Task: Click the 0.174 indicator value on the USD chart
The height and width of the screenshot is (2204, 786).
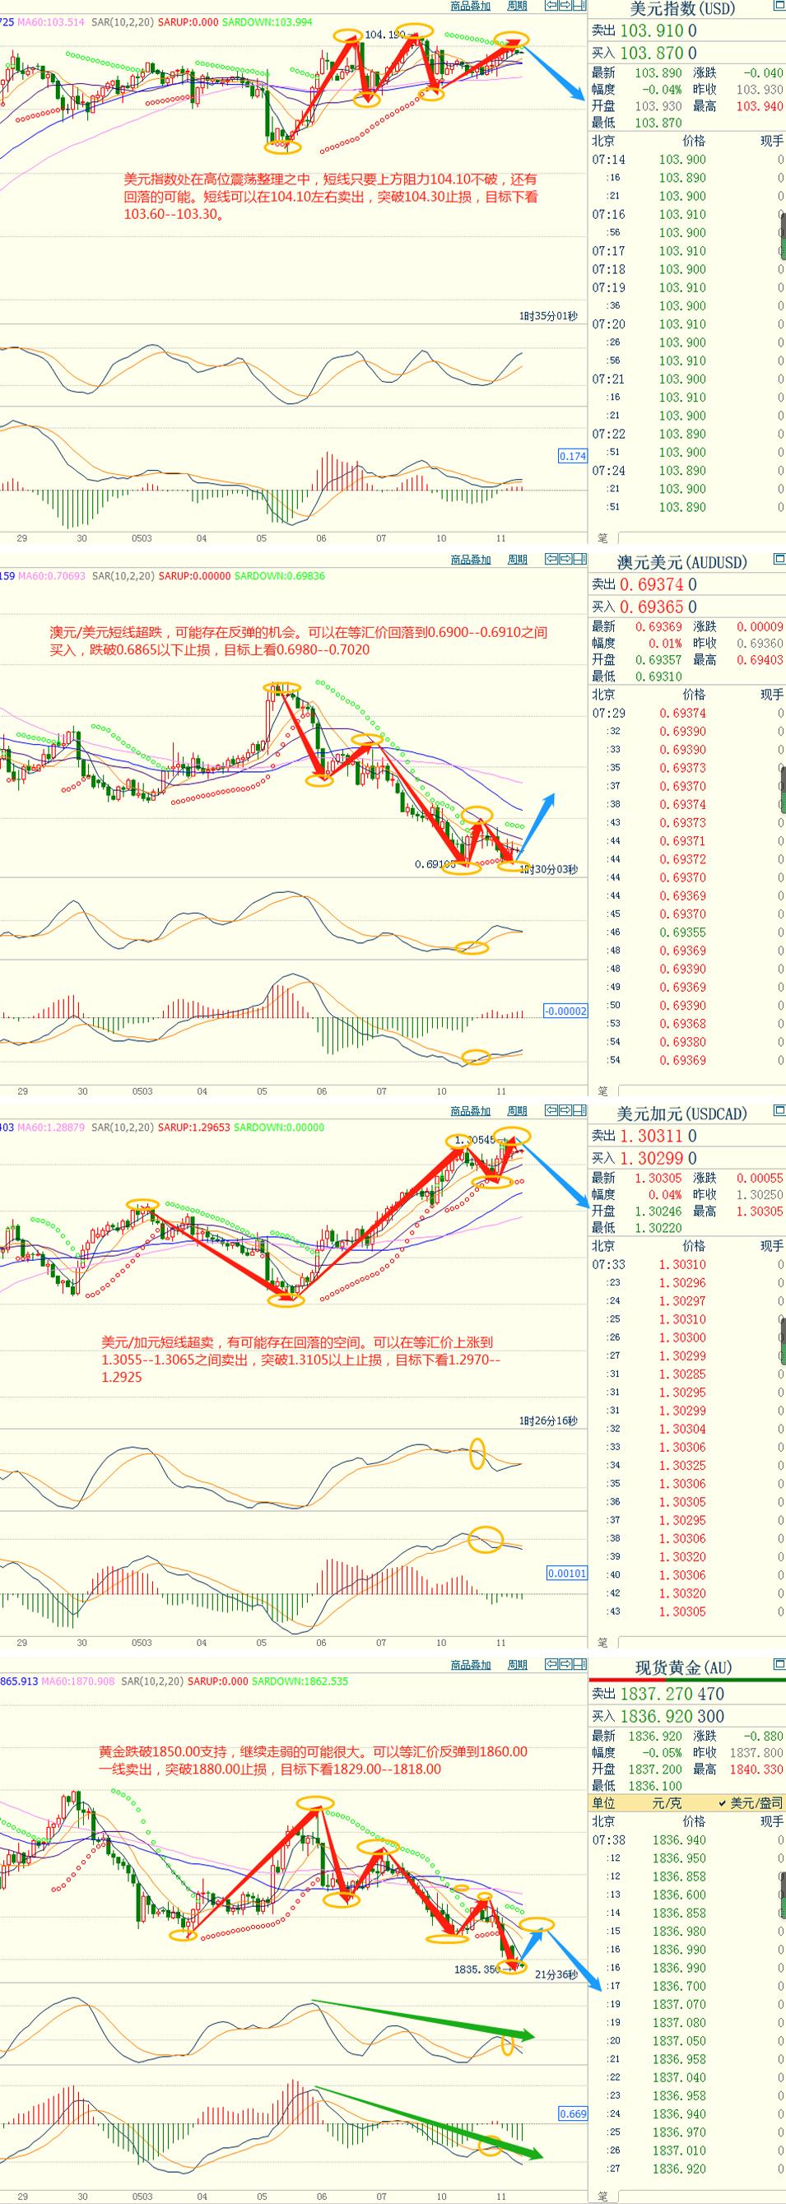Action: coord(572,457)
